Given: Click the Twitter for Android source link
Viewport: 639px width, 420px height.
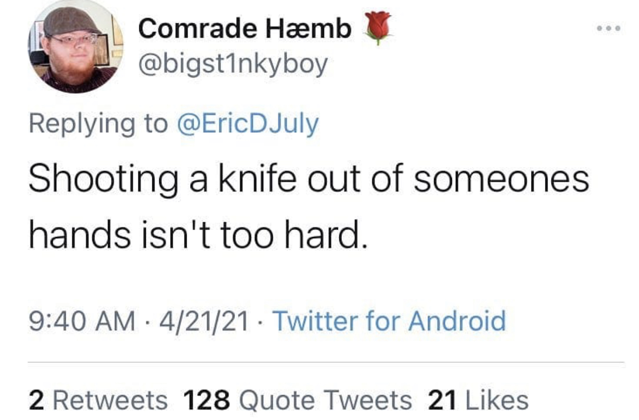Looking at the screenshot, I should pyautogui.click(x=390, y=321).
